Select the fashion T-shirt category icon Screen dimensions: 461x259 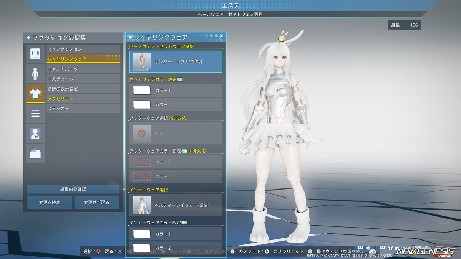tap(35, 93)
